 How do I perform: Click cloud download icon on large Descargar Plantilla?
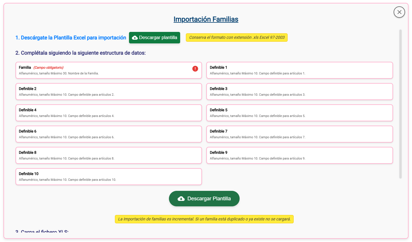pyautogui.click(x=181, y=199)
